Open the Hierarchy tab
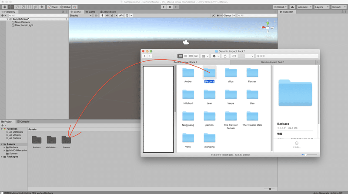348x194 pixels. pos(8,12)
